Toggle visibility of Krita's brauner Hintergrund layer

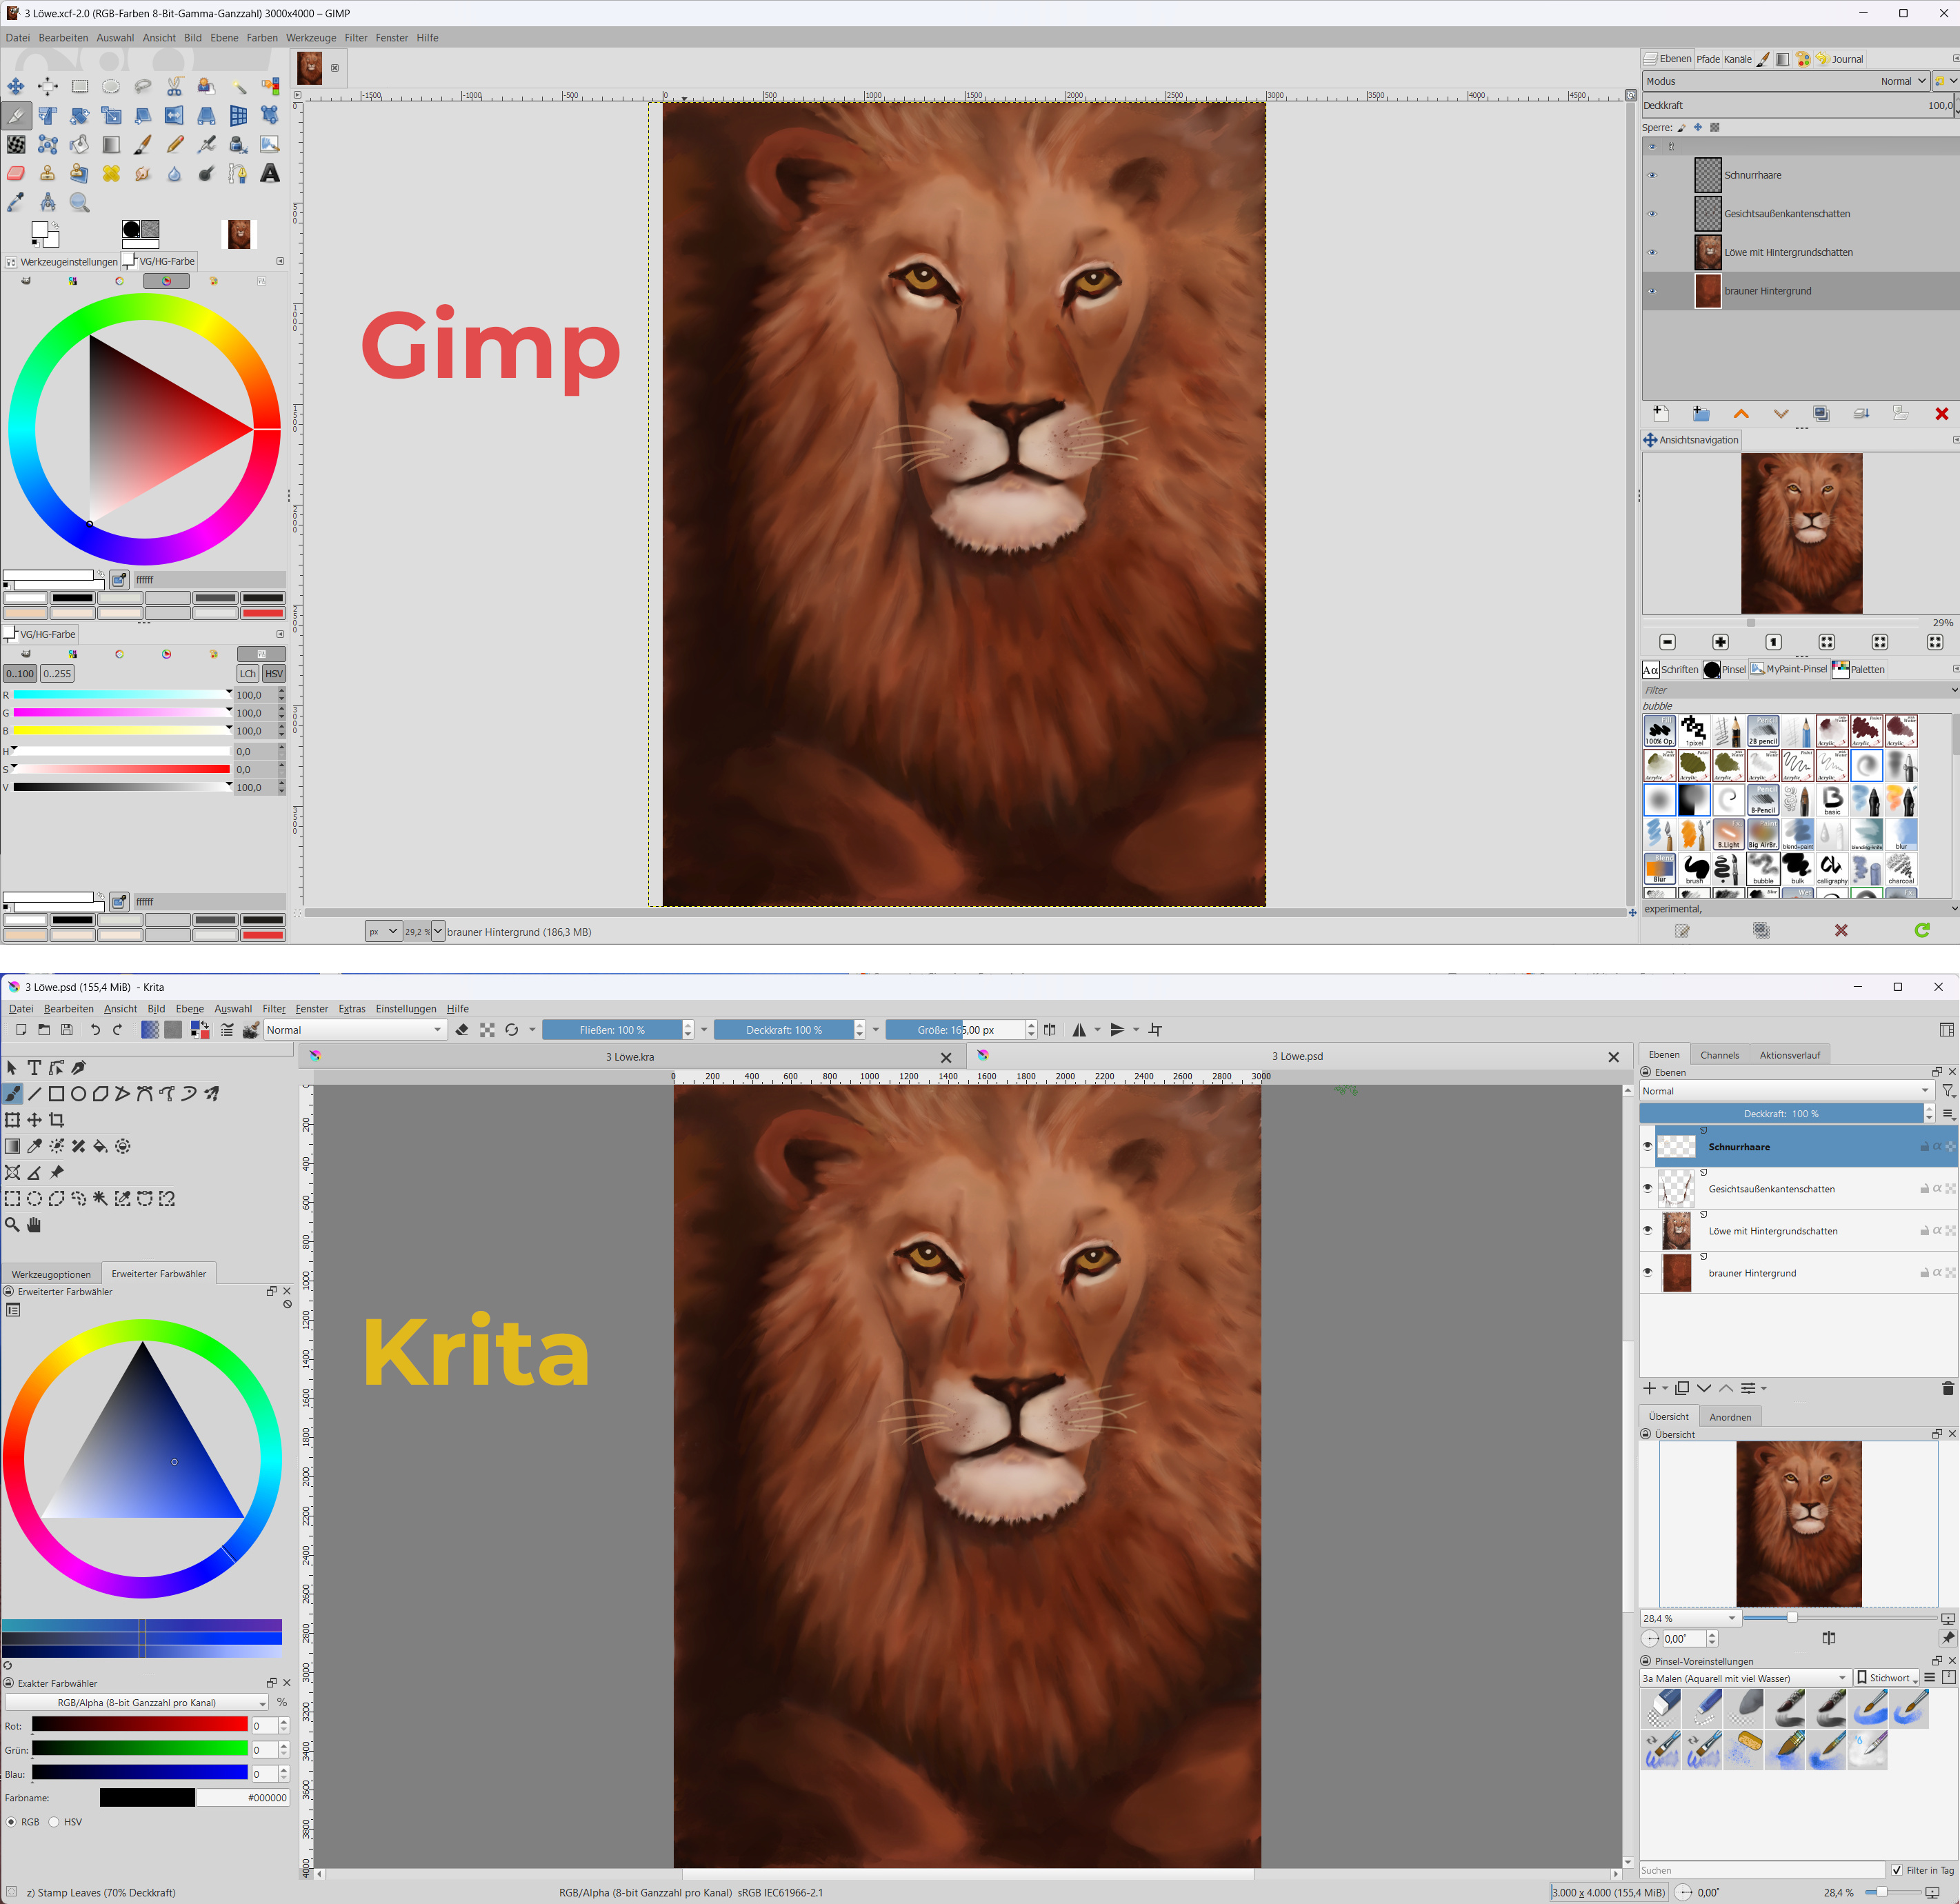(1648, 1273)
